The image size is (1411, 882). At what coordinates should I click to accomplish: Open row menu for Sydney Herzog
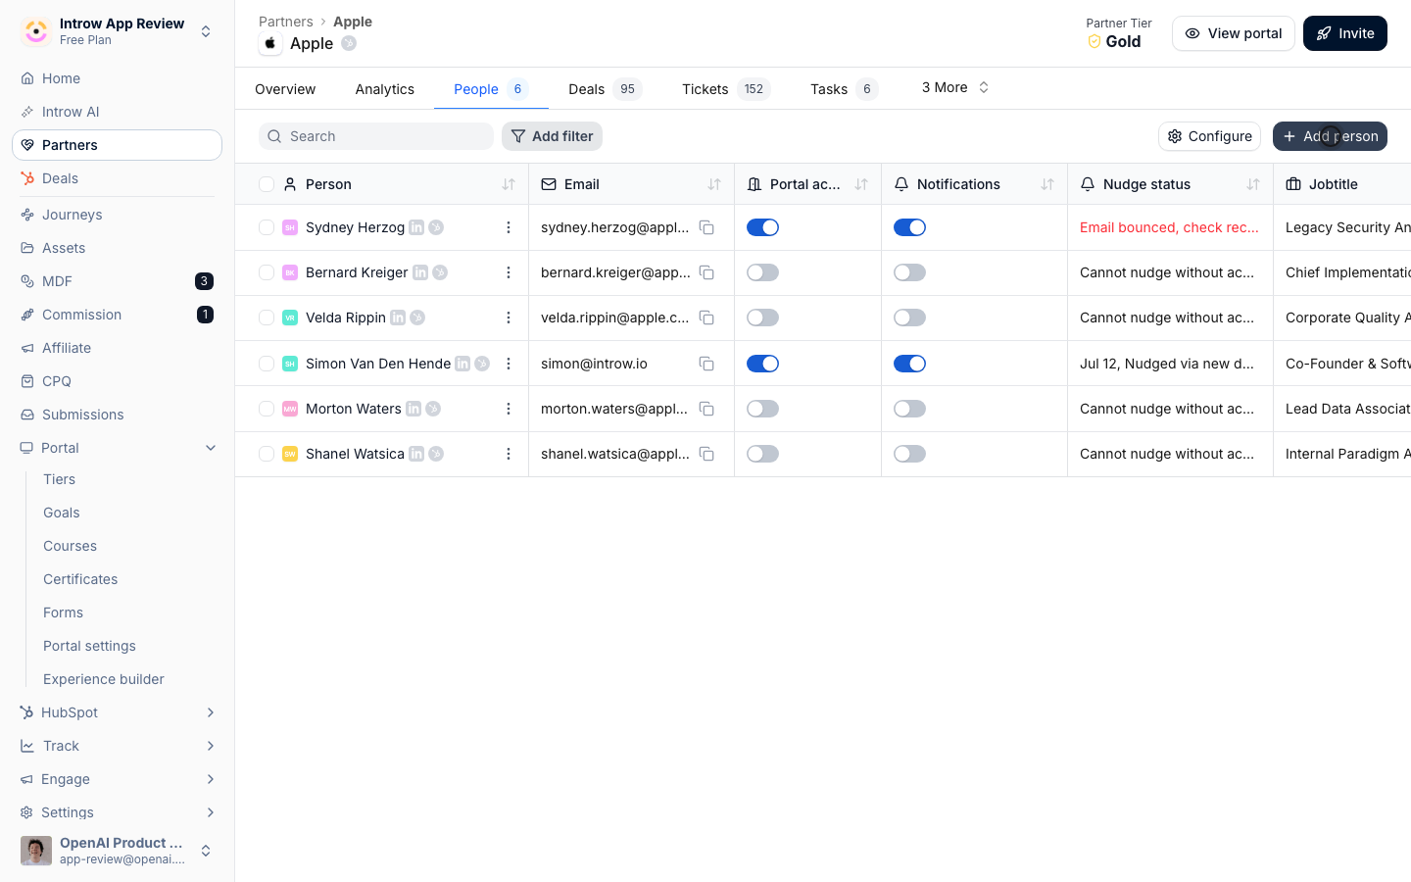509,227
